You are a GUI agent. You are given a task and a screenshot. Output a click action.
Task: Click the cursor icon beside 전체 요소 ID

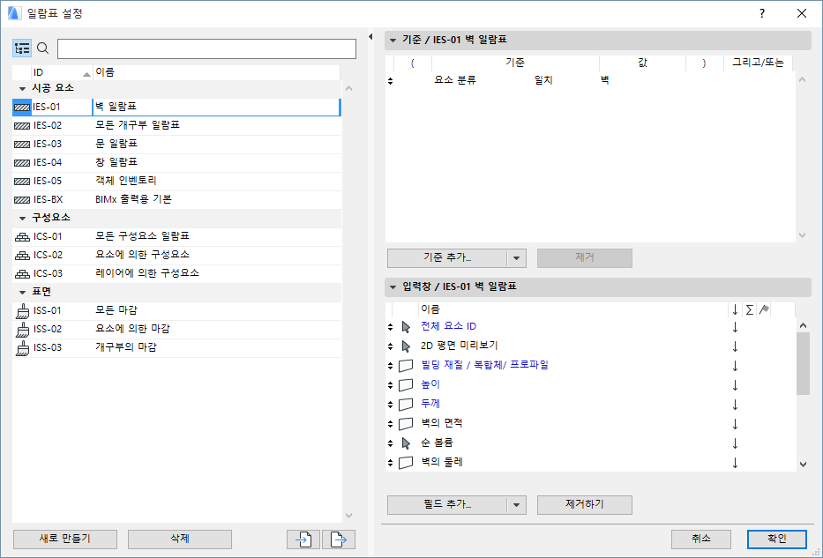406,327
